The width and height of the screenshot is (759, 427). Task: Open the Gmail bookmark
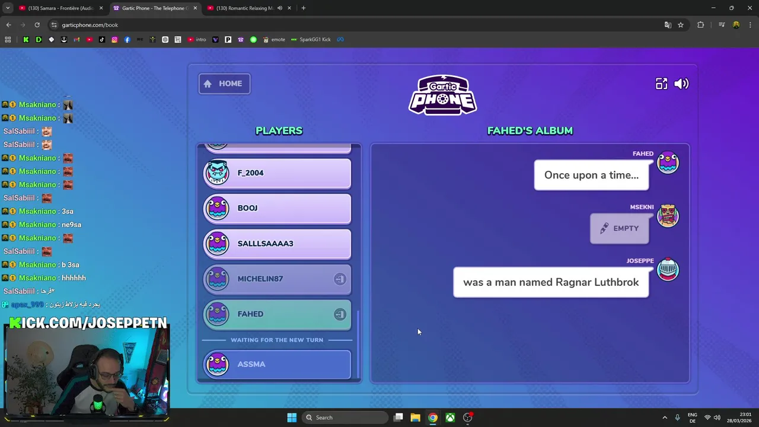[x=76, y=40]
